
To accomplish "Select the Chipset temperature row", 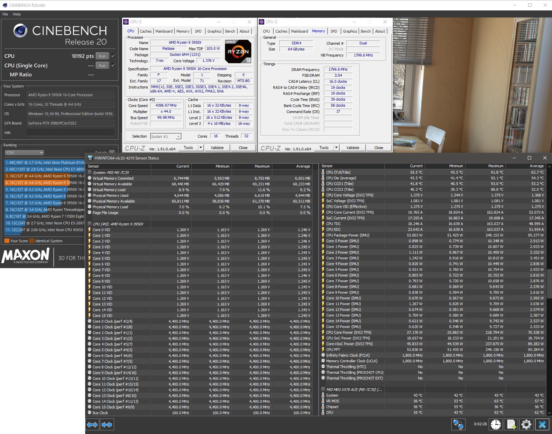I will [433, 407].
